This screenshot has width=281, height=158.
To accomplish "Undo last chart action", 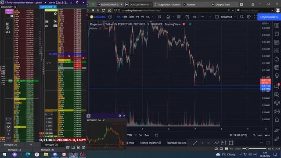I will coord(203,17).
